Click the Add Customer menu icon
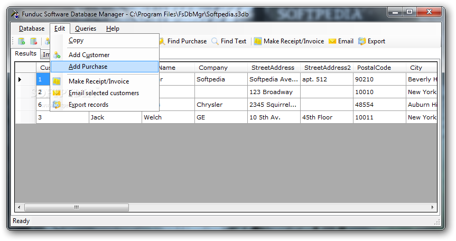This screenshot has width=456, height=241. point(57,55)
